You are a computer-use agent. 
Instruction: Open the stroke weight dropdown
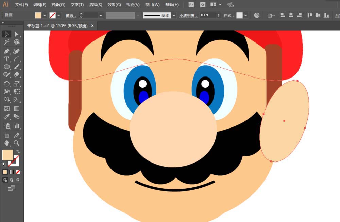101,15
